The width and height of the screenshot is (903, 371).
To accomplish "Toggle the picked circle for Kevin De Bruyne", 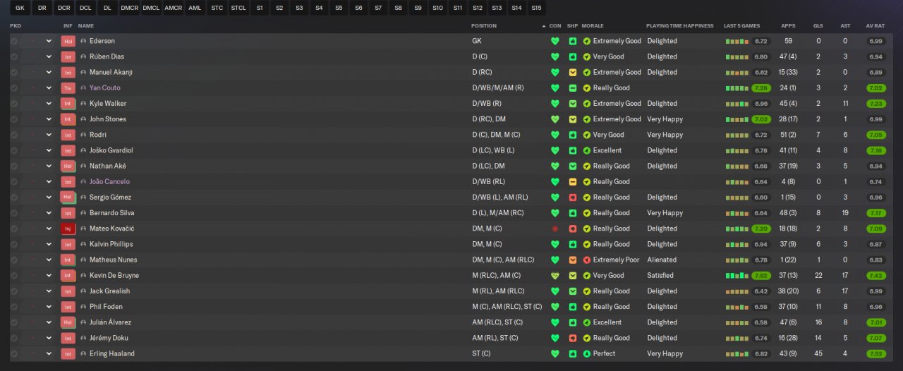I will 14,276.
